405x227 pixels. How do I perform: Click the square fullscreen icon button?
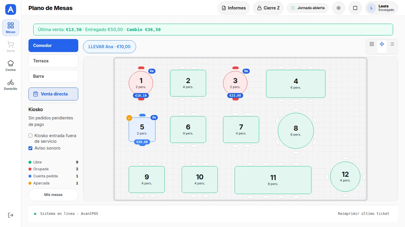pos(355,8)
